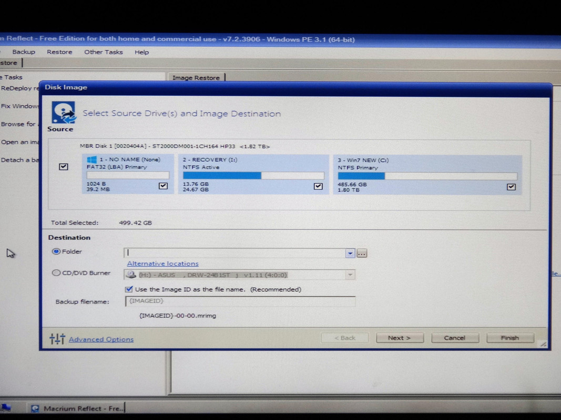
Task: Toggle Use the Image ID as file name
Action: point(129,289)
